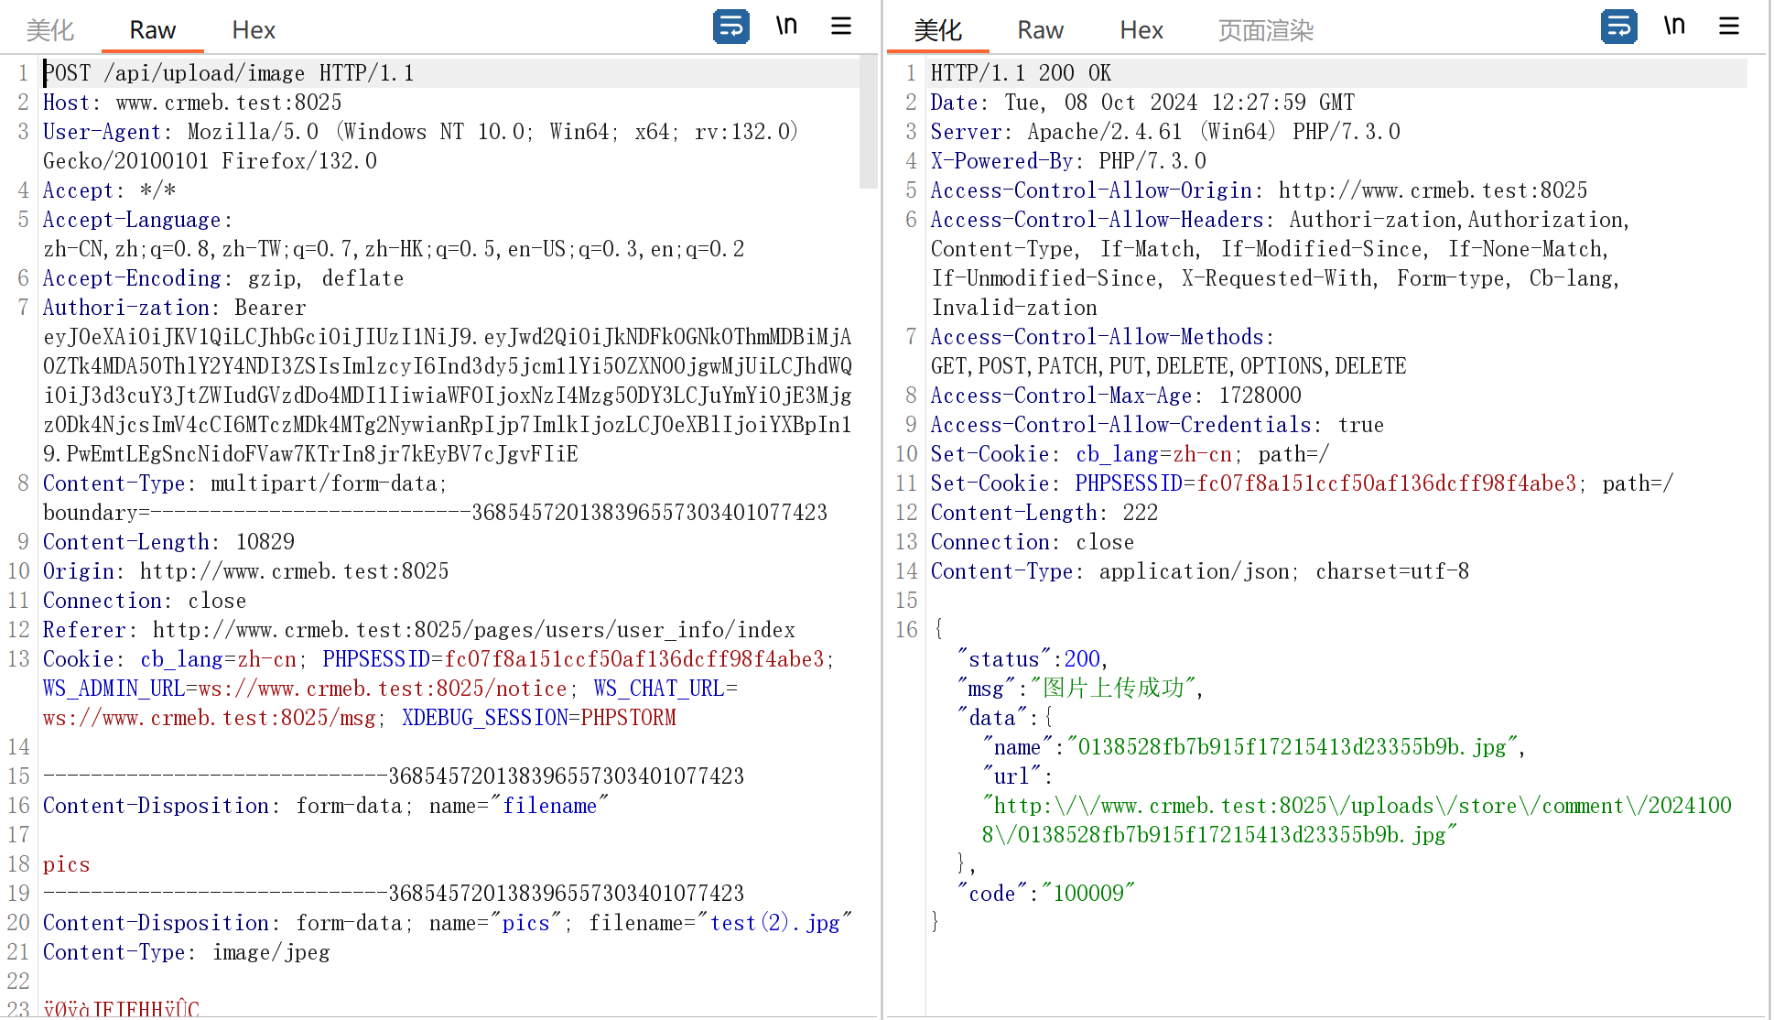This screenshot has width=1774, height=1020.
Task: Click JSON "name" jpg filename value
Action: [x=1293, y=747]
